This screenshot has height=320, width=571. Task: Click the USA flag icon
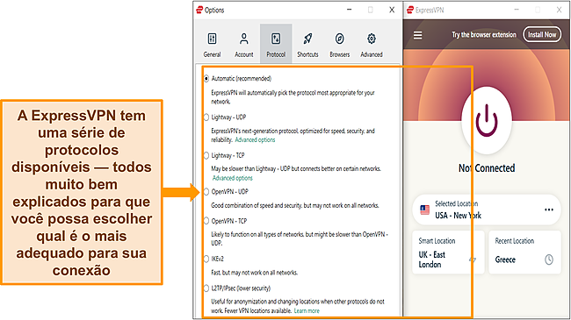(x=424, y=210)
